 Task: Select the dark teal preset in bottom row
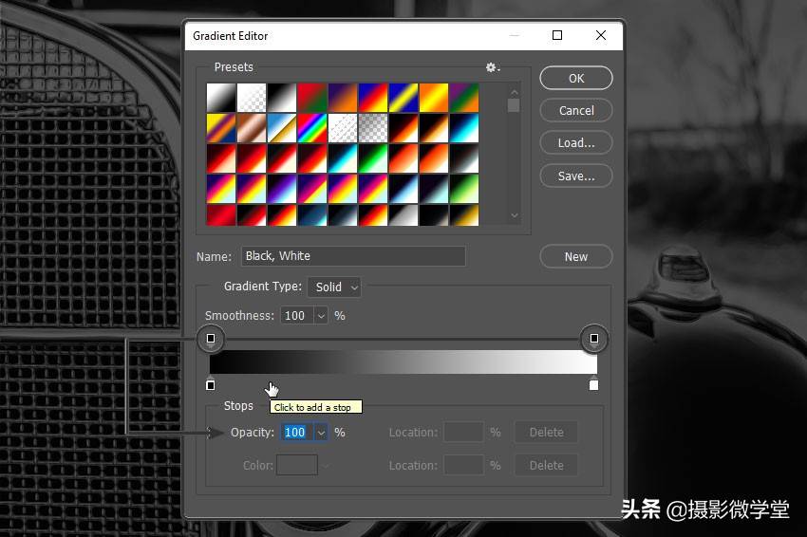tap(312, 215)
